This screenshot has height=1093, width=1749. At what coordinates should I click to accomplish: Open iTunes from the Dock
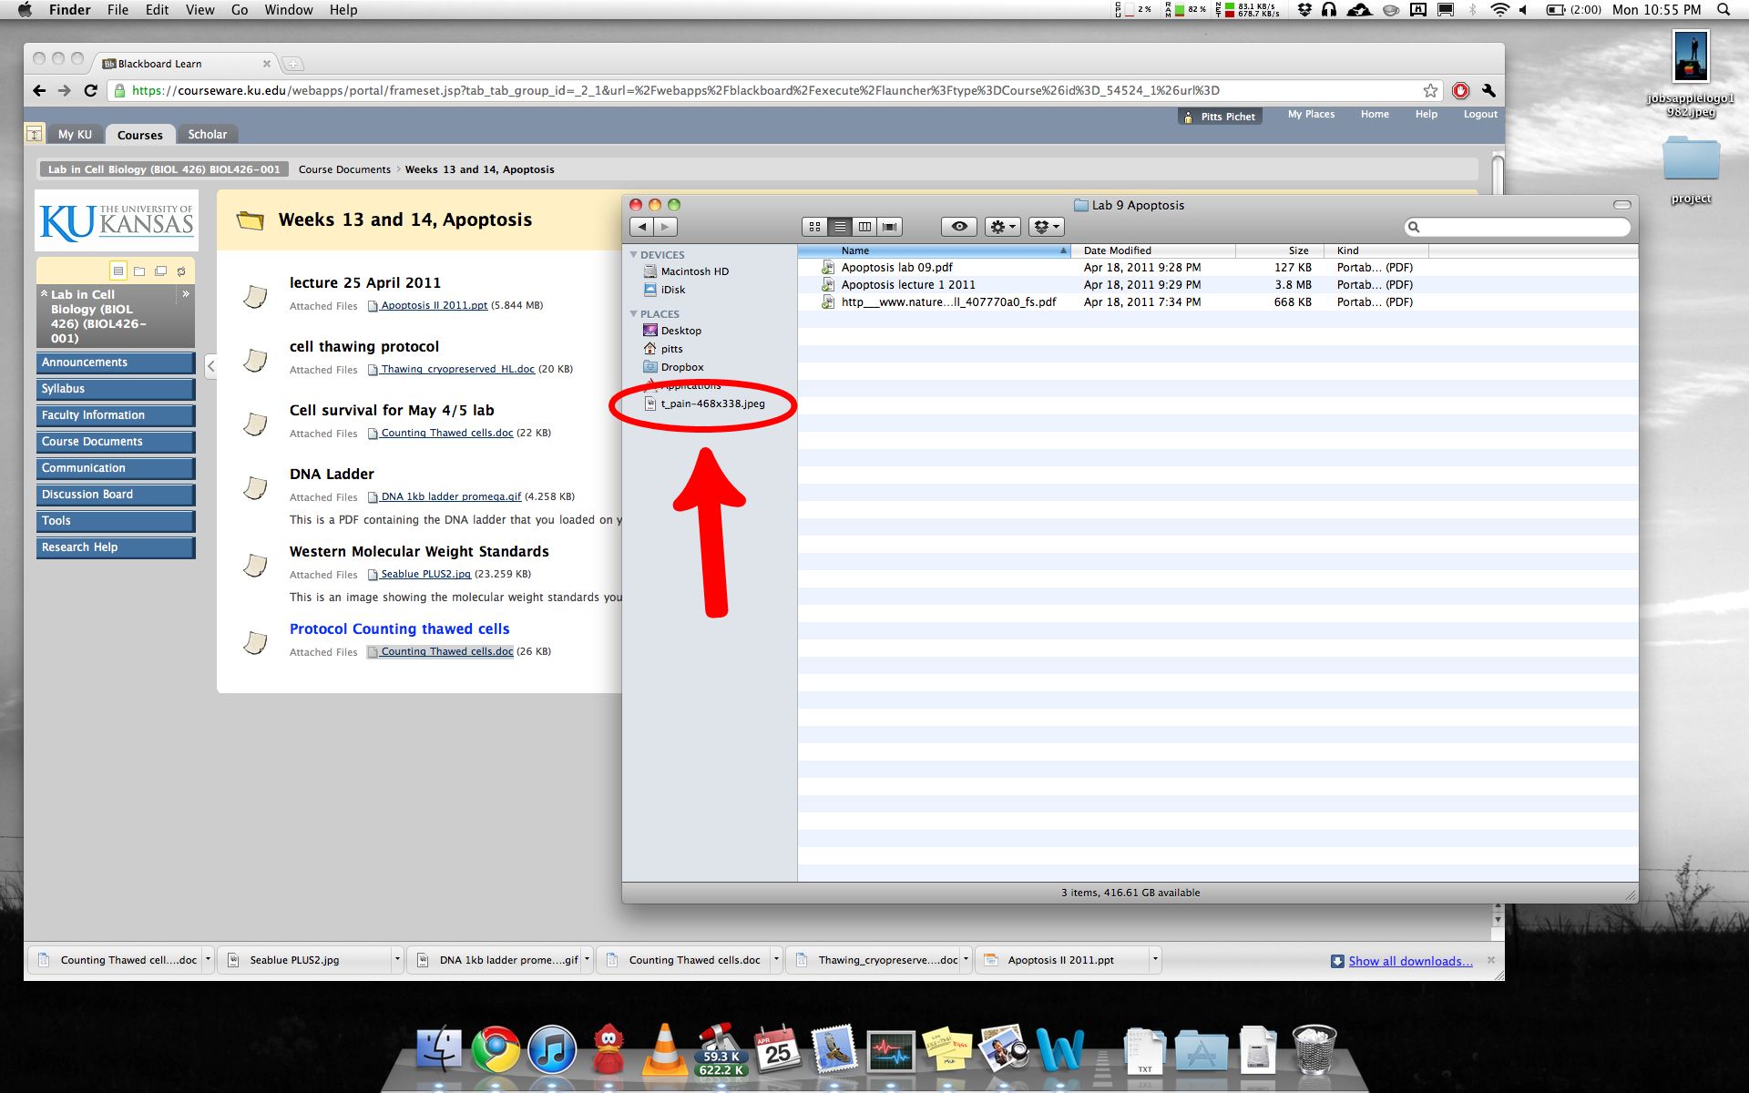coord(552,1050)
